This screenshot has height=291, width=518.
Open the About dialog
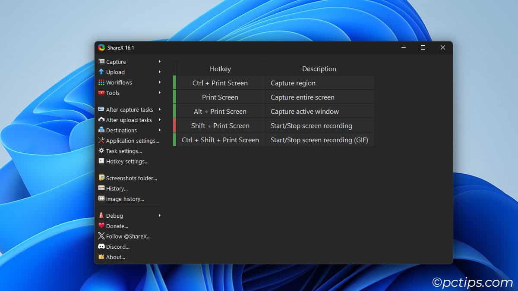(x=115, y=257)
